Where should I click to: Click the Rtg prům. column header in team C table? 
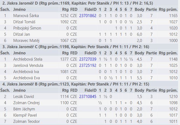[168, 53]
